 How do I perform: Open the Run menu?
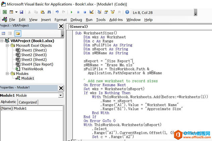coord(89,20)
